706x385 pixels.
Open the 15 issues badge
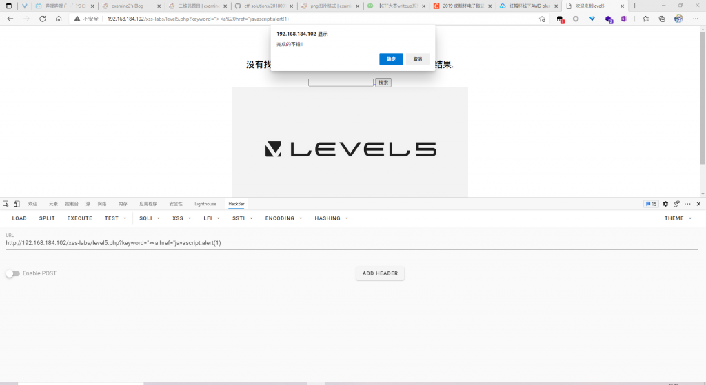tap(651, 204)
